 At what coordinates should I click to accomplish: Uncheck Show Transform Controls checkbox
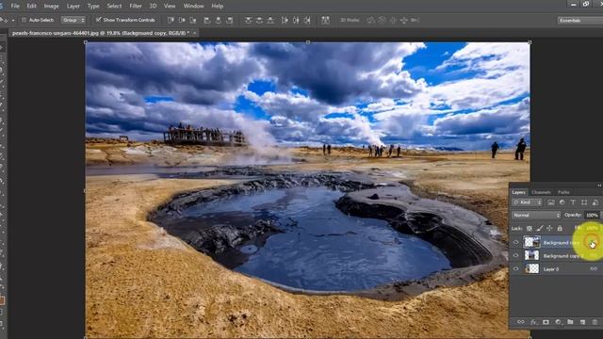pyautogui.click(x=98, y=20)
